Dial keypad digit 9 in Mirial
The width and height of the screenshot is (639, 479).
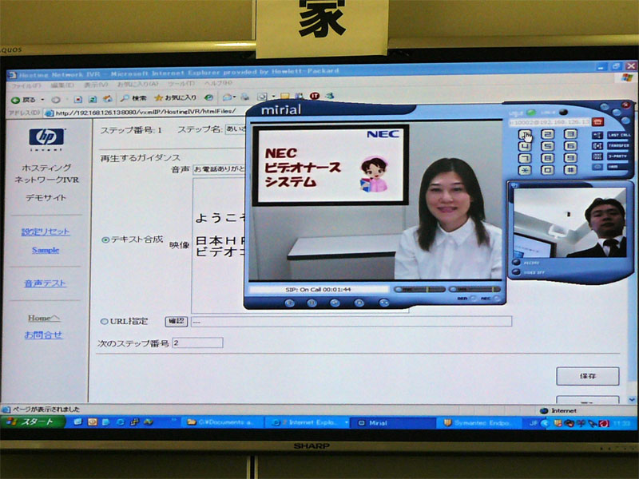tap(570, 157)
